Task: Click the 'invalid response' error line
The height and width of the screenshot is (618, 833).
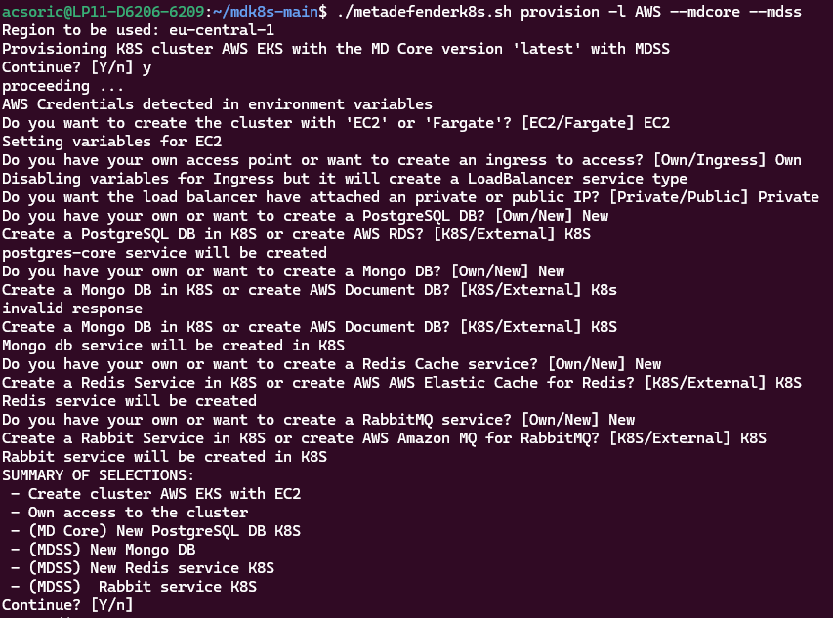Action: [x=72, y=309]
